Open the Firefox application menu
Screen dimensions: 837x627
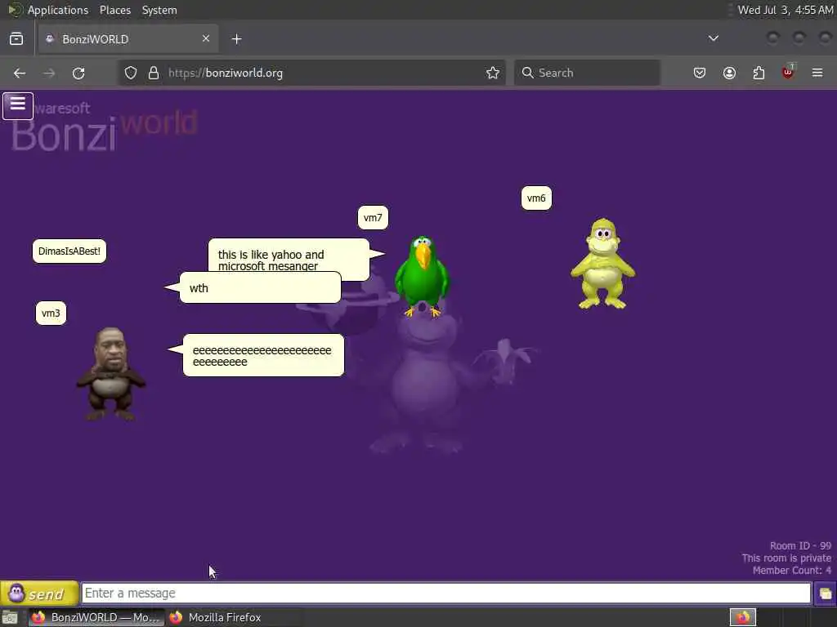click(x=817, y=73)
